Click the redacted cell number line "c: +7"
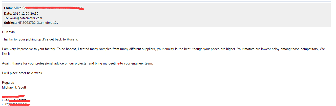Screen dimensions: 336x106 (16, 104)
